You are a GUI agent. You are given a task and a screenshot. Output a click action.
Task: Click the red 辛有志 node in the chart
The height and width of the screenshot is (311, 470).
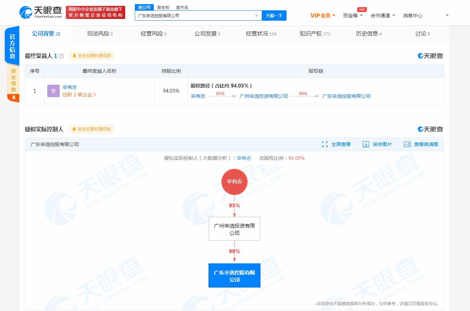(234, 182)
